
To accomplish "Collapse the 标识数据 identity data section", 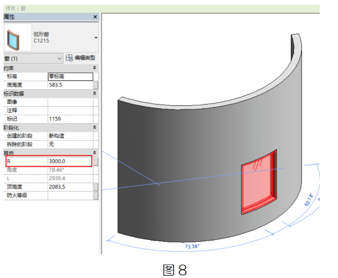I will (95, 94).
